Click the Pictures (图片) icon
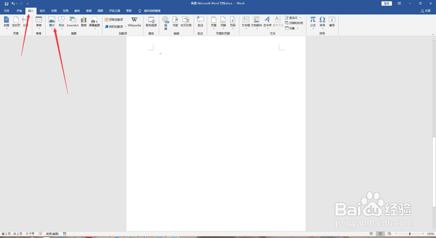The width and height of the screenshot is (436, 238). point(52,21)
